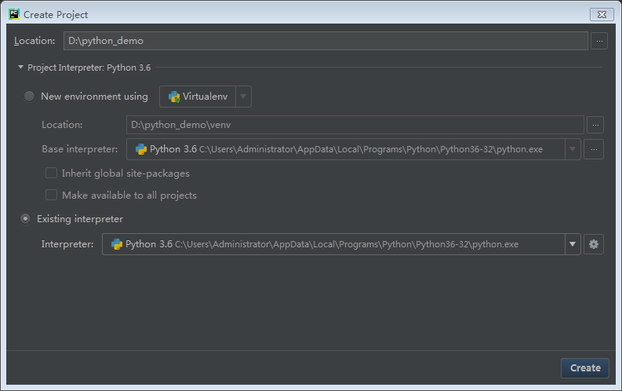Click the Create button
The image size is (622, 391).
click(x=584, y=368)
